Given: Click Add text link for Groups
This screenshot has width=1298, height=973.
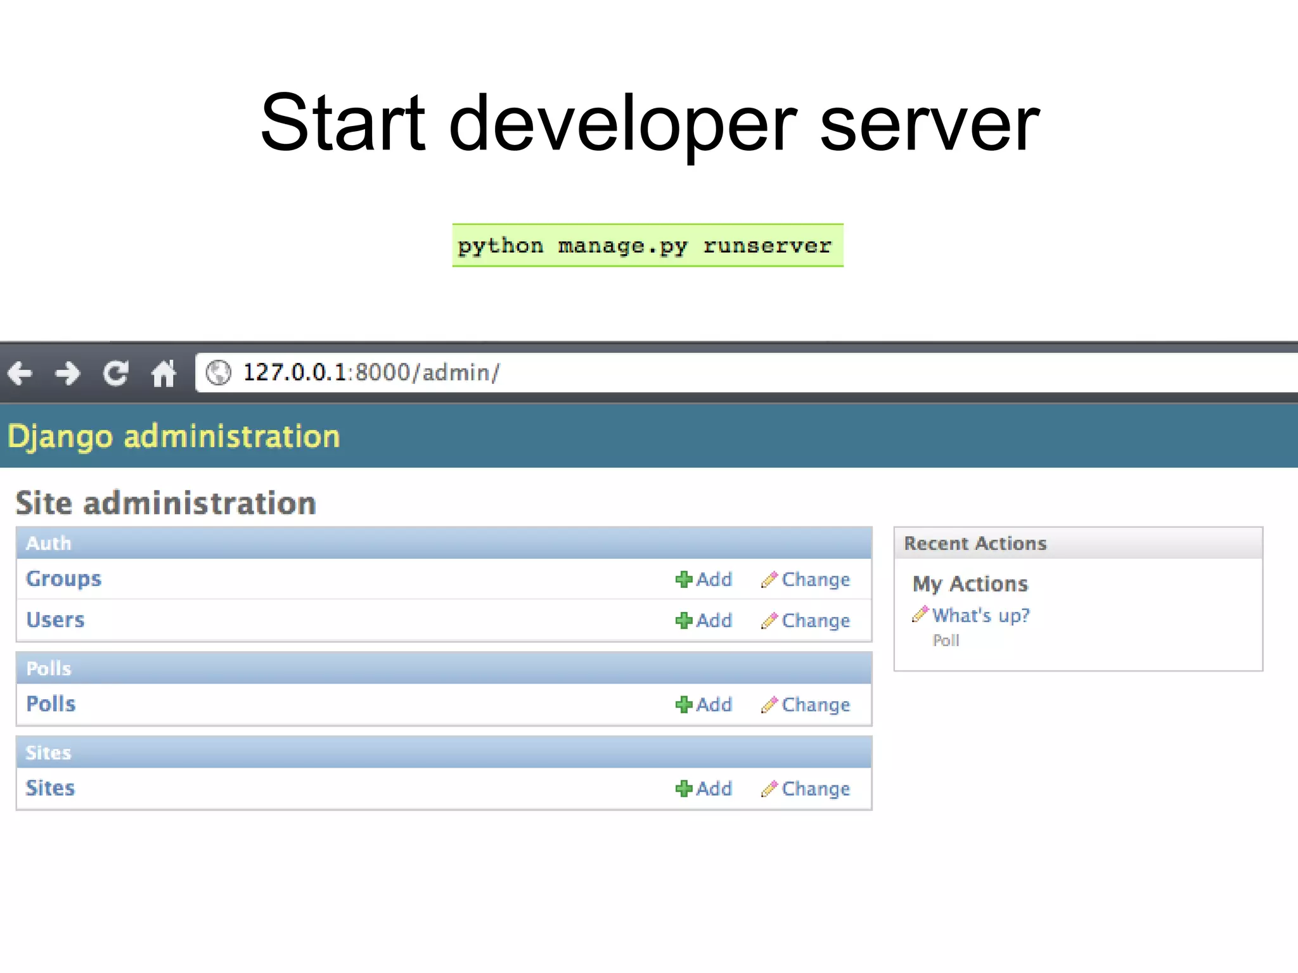Looking at the screenshot, I should [714, 579].
